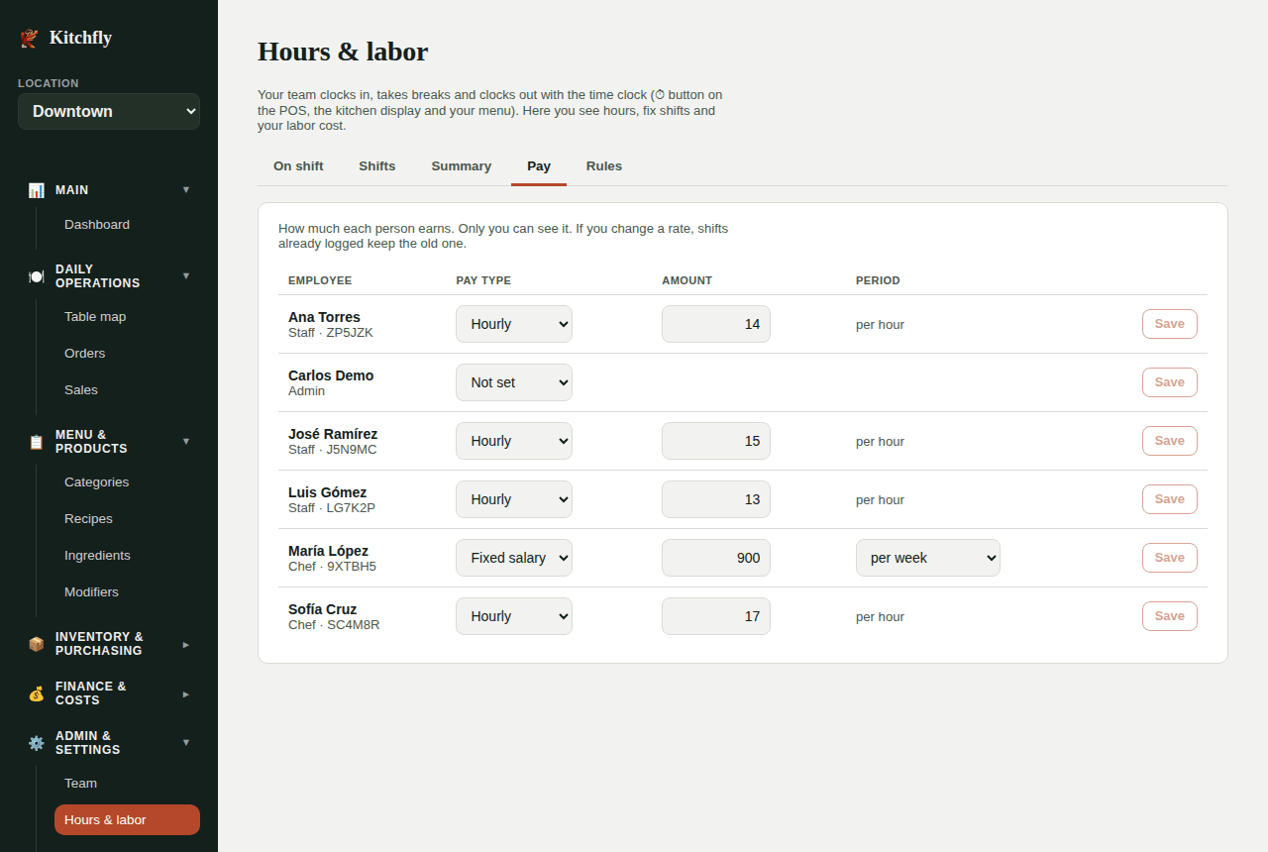Click the Finance & Costs money bag icon
Viewport: 1268px width, 852px height.
(x=37, y=693)
